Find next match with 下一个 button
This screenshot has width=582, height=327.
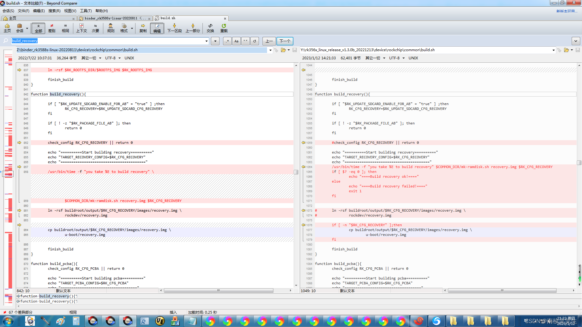[x=285, y=41]
